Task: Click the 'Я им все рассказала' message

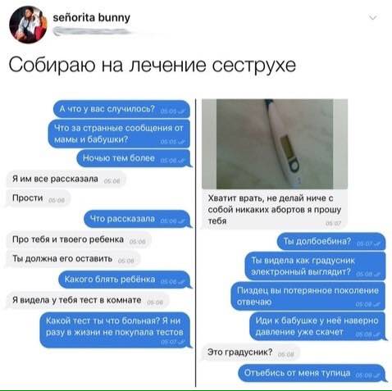Action: [x=66, y=179]
